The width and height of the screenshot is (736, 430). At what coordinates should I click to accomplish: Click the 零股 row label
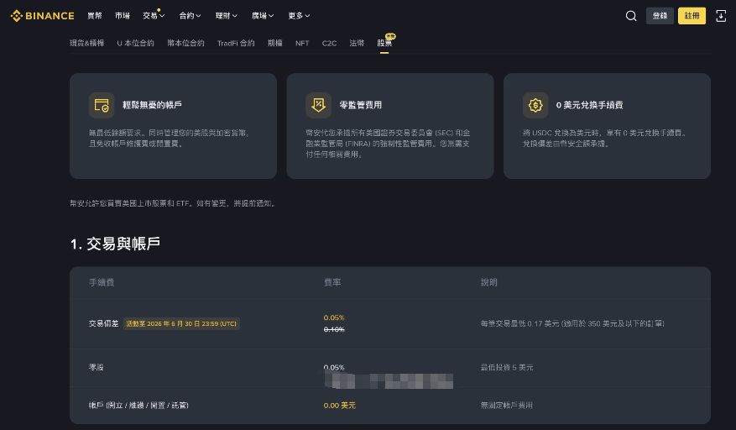click(x=97, y=367)
